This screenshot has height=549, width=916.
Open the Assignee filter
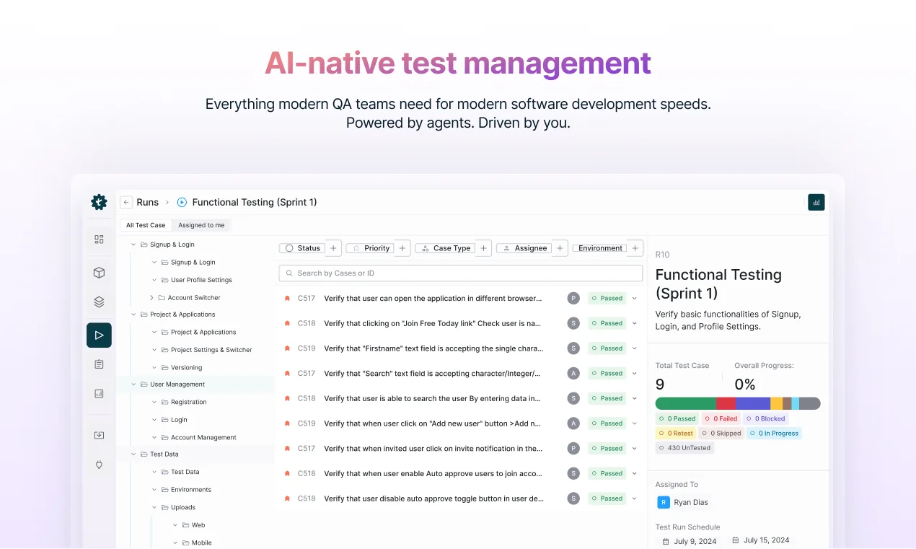click(524, 248)
